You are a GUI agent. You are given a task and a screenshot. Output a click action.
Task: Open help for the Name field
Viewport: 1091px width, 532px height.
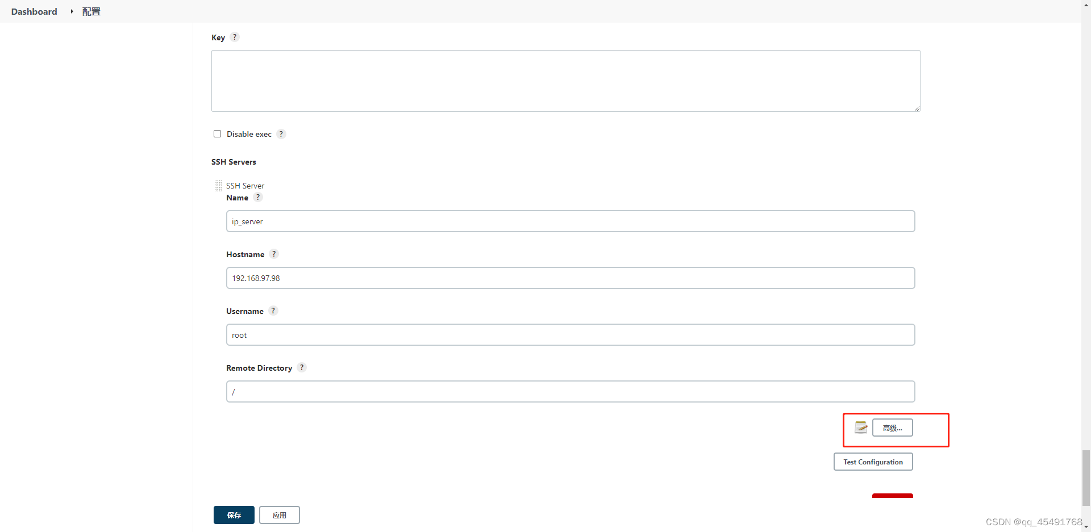click(258, 197)
